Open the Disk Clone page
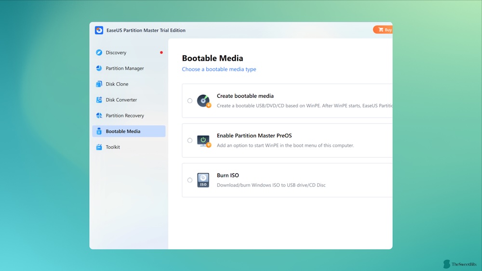 coord(129,84)
